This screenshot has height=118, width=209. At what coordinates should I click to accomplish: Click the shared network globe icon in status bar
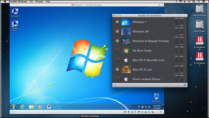153,112
